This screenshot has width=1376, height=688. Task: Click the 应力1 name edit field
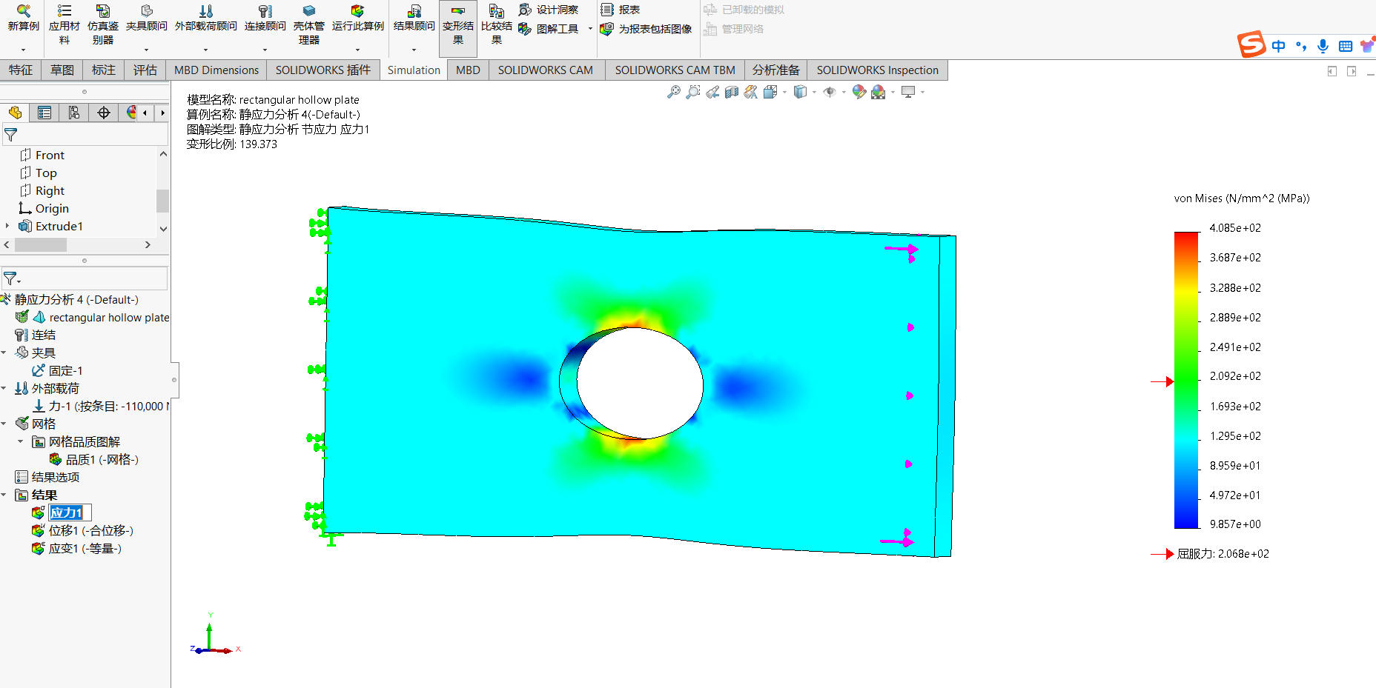70,512
